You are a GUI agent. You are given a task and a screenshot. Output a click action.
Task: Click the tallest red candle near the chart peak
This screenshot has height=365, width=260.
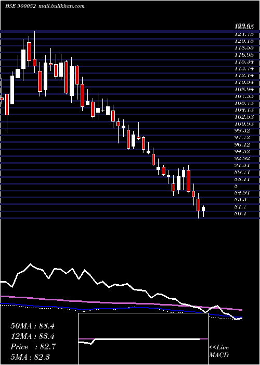pyautogui.click(x=29, y=52)
